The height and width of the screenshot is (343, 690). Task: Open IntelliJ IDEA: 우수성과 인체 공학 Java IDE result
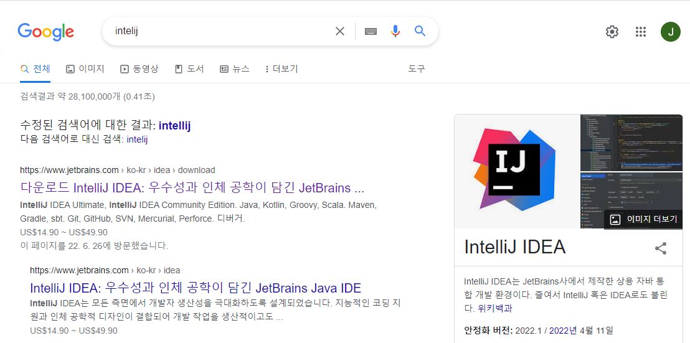(x=196, y=288)
